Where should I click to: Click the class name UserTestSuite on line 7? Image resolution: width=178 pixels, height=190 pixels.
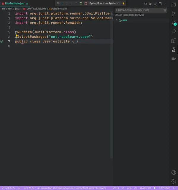[x=56, y=41]
